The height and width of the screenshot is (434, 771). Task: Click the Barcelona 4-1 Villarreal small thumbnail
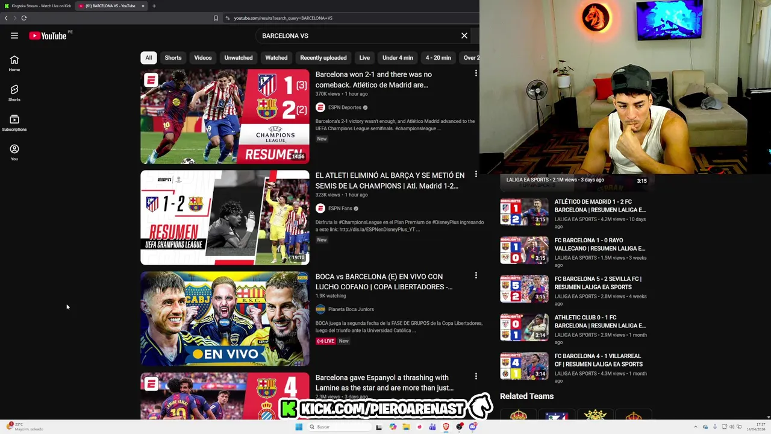click(x=524, y=366)
